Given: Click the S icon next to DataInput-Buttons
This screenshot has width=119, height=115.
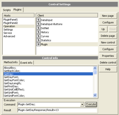Looking at the screenshot, I should point(39,24).
